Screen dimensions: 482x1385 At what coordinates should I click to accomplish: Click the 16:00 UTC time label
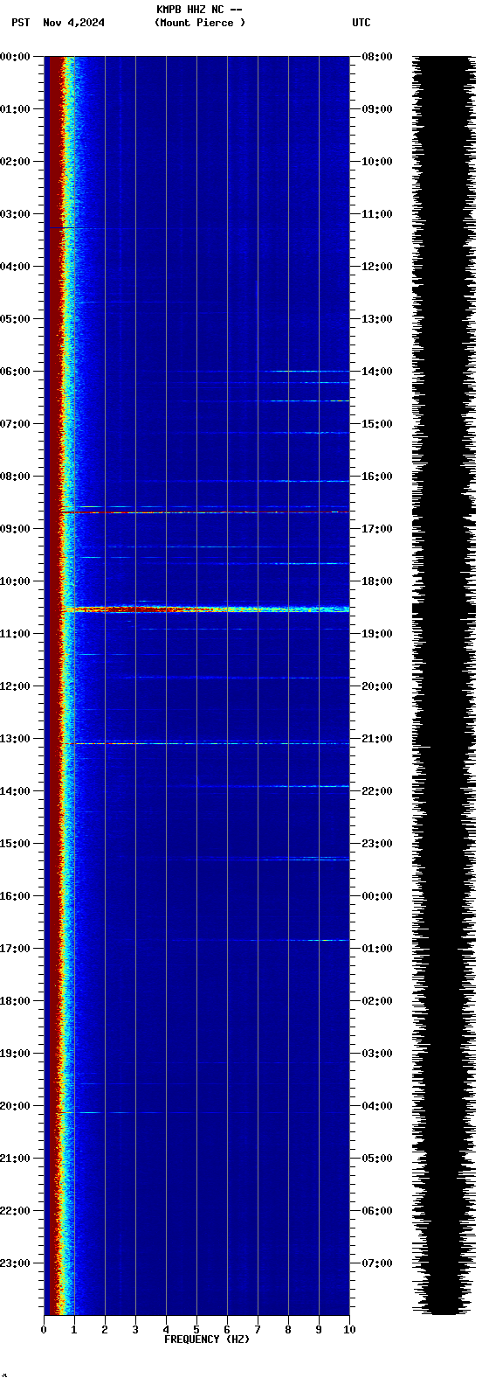(377, 477)
